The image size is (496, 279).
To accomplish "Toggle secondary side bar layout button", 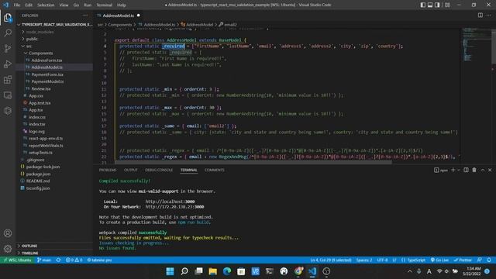I will [437, 5].
